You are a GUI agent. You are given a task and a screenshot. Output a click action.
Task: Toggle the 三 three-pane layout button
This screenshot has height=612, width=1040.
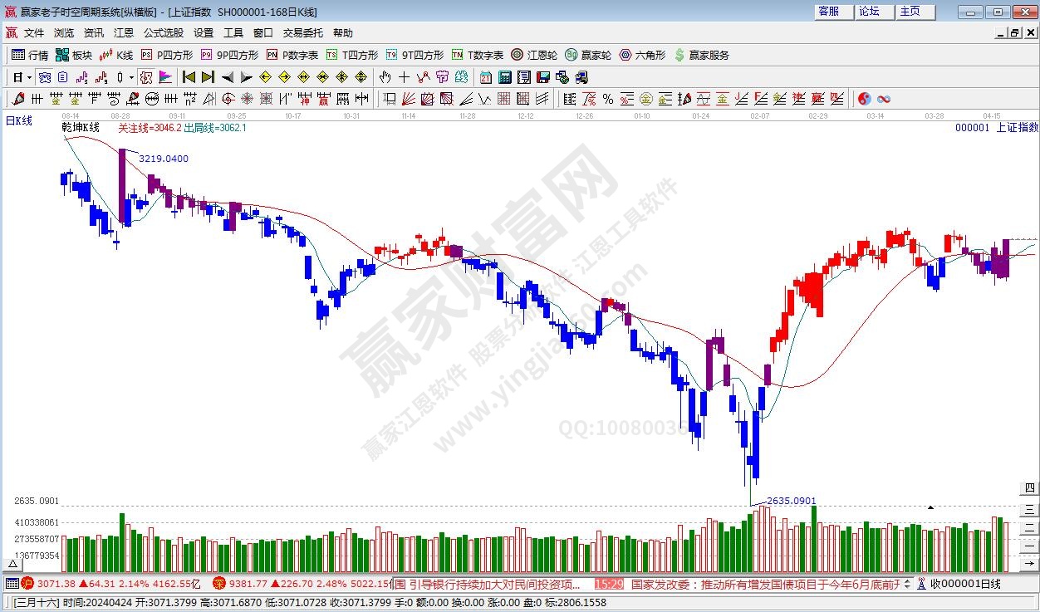click(1030, 508)
